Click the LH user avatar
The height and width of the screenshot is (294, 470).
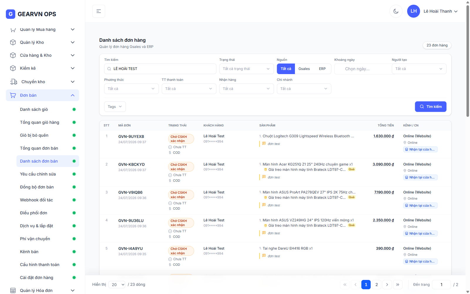413,11
